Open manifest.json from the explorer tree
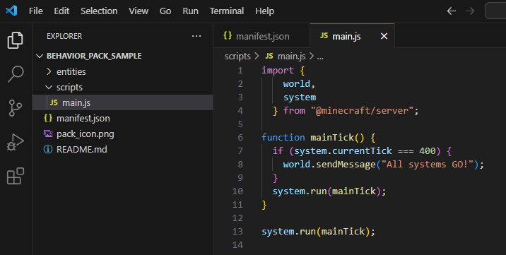 (123, 118)
